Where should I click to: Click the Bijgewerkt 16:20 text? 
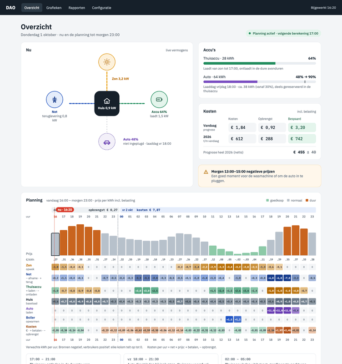tap(323, 8)
